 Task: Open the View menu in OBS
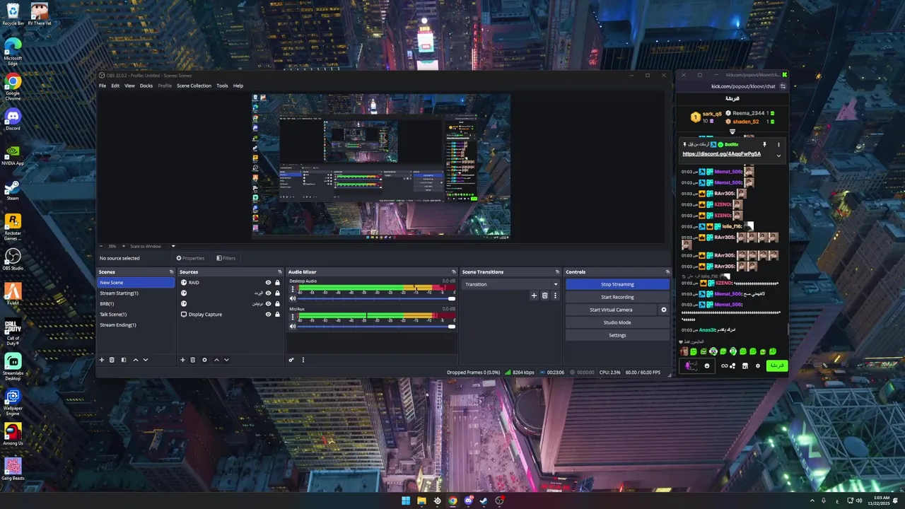(x=129, y=86)
